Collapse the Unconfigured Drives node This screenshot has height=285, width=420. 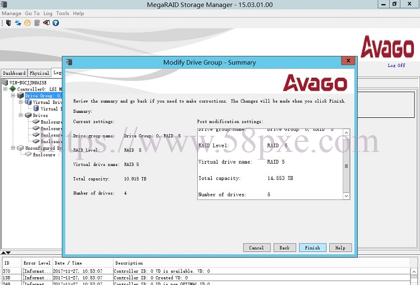pyautogui.click(x=13, y=148)
